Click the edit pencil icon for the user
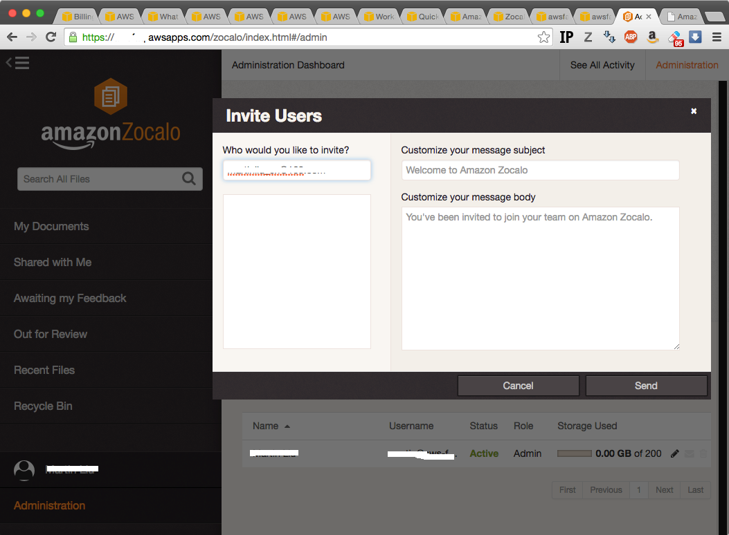Image resolution: width=729 pixels, height=535 pixels. point(674,453)
